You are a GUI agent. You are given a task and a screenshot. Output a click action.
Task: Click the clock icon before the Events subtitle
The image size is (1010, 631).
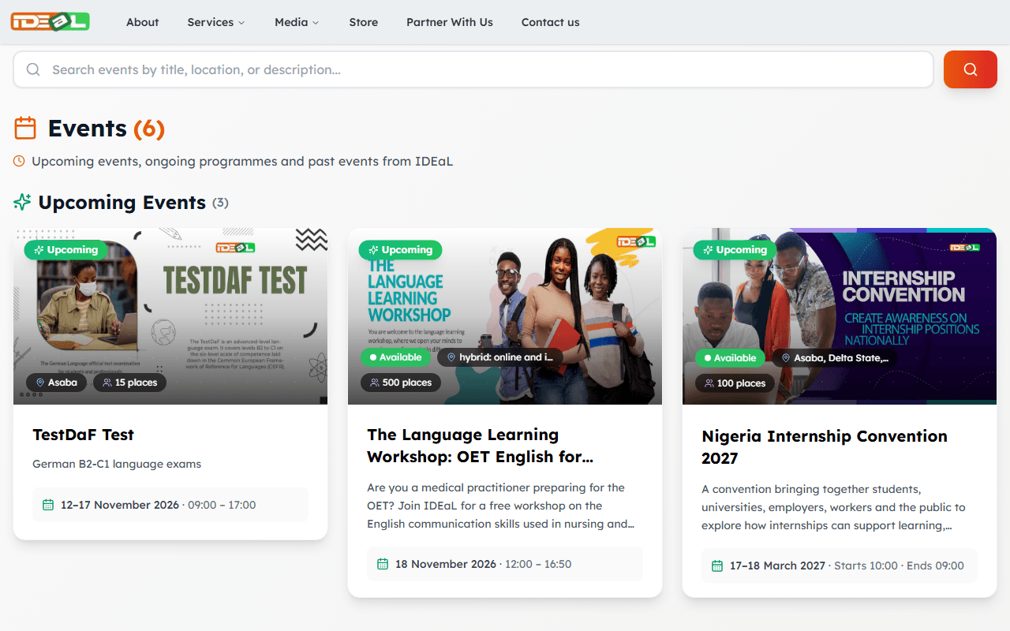[19, 161]
